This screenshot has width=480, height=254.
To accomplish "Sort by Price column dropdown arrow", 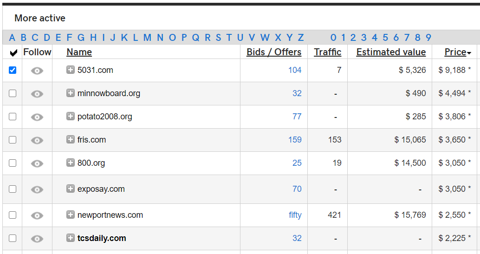I will click(x=469, y=53).
